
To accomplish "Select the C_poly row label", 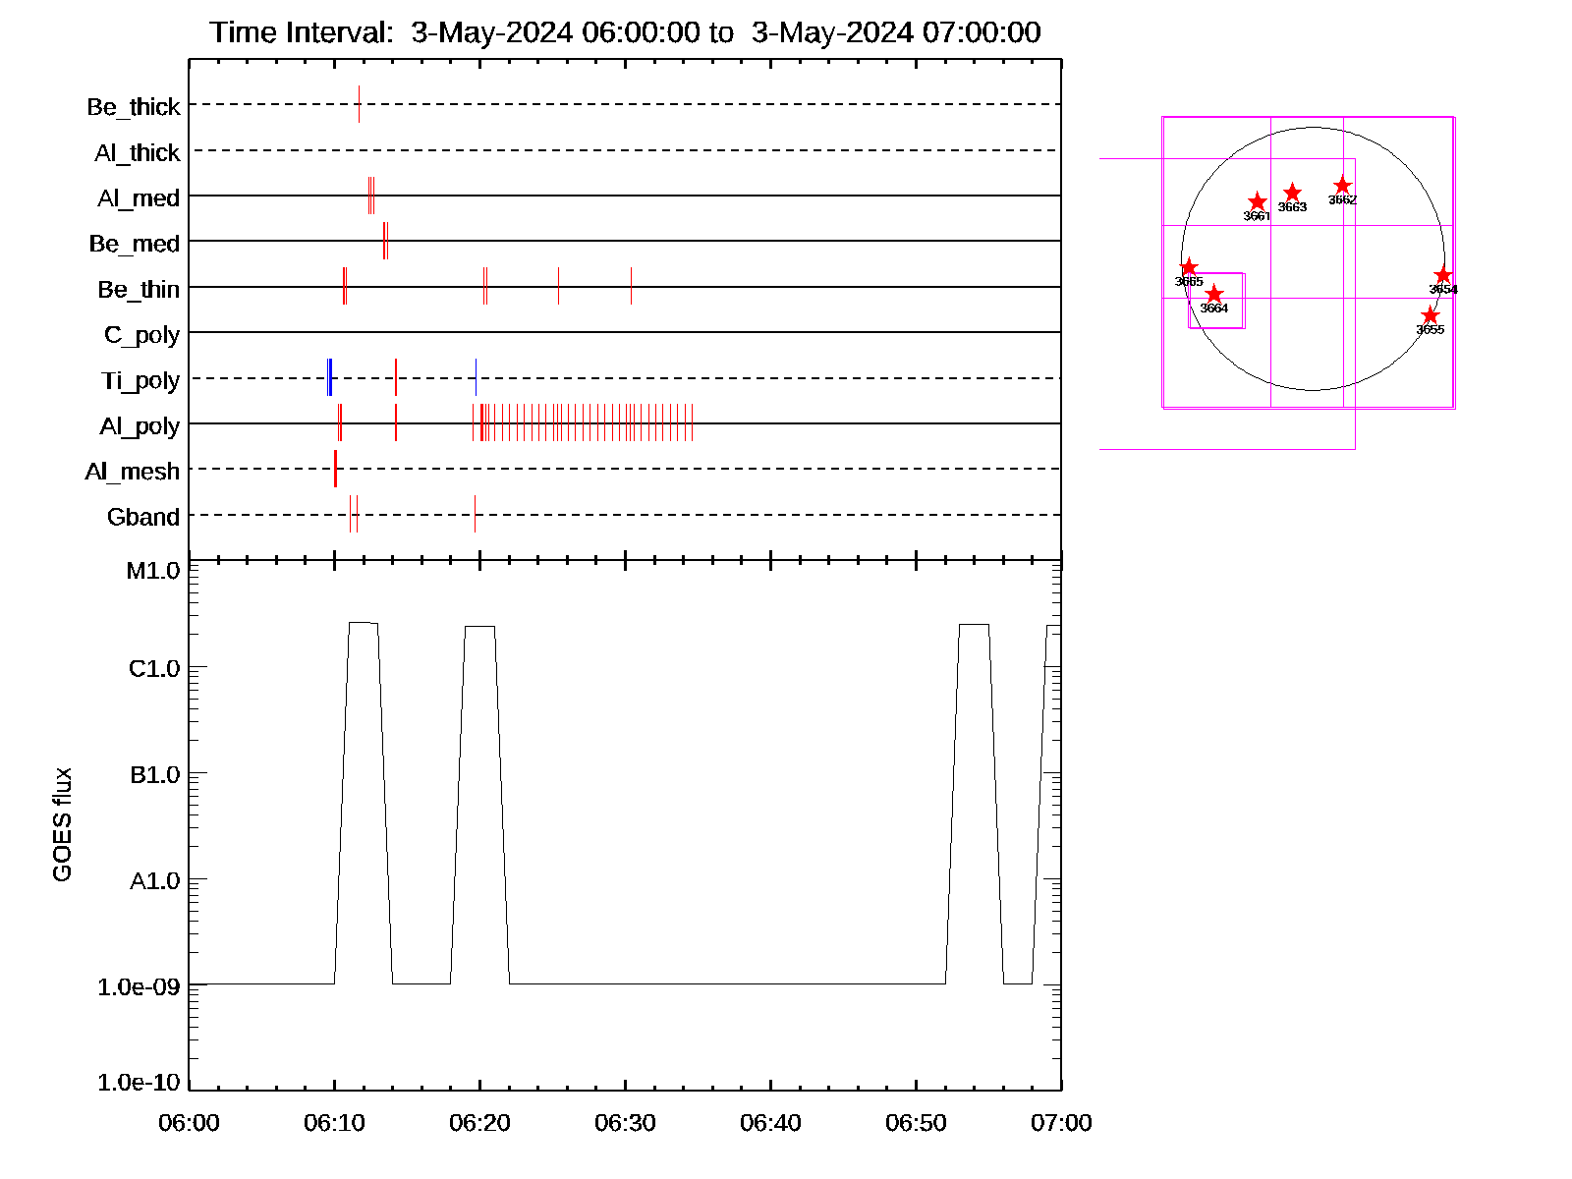I will (x=141, y=335).
